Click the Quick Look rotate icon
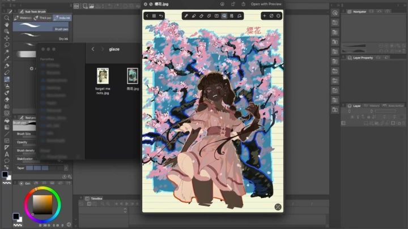 233,4
